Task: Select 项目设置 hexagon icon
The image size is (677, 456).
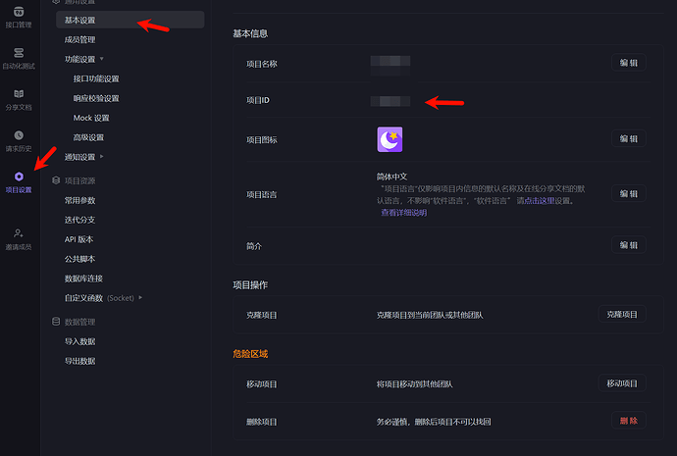Action: [19, 177]
